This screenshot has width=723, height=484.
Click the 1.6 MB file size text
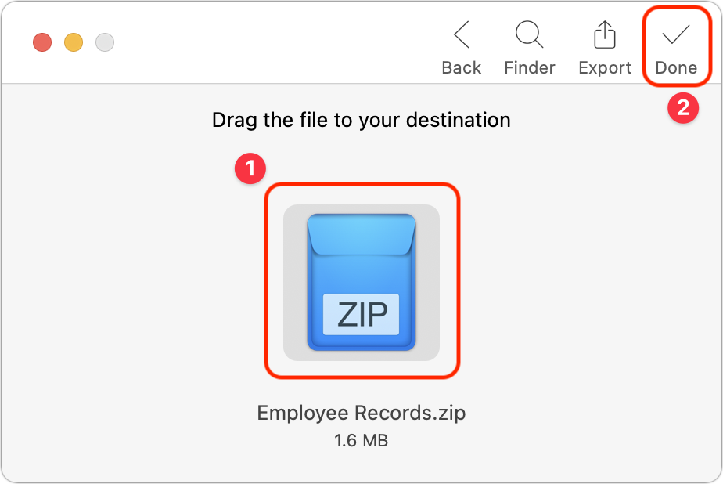(361, 441)
